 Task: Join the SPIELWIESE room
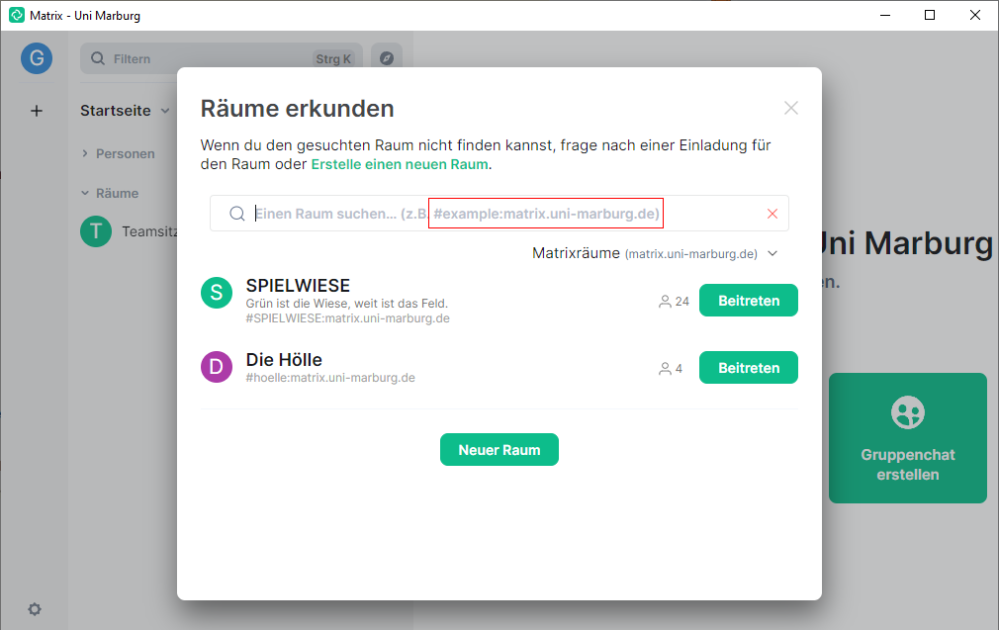tap(749, 301)
